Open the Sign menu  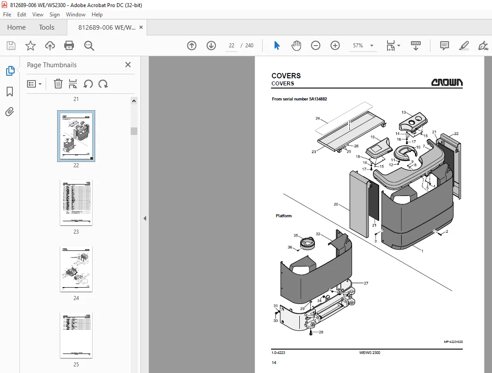point(54,15)
